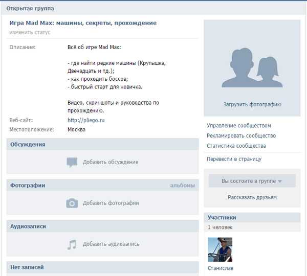Open 'Статистика сообщества'
The width and height of the screenshot is (307, 276).
point(236,146)
